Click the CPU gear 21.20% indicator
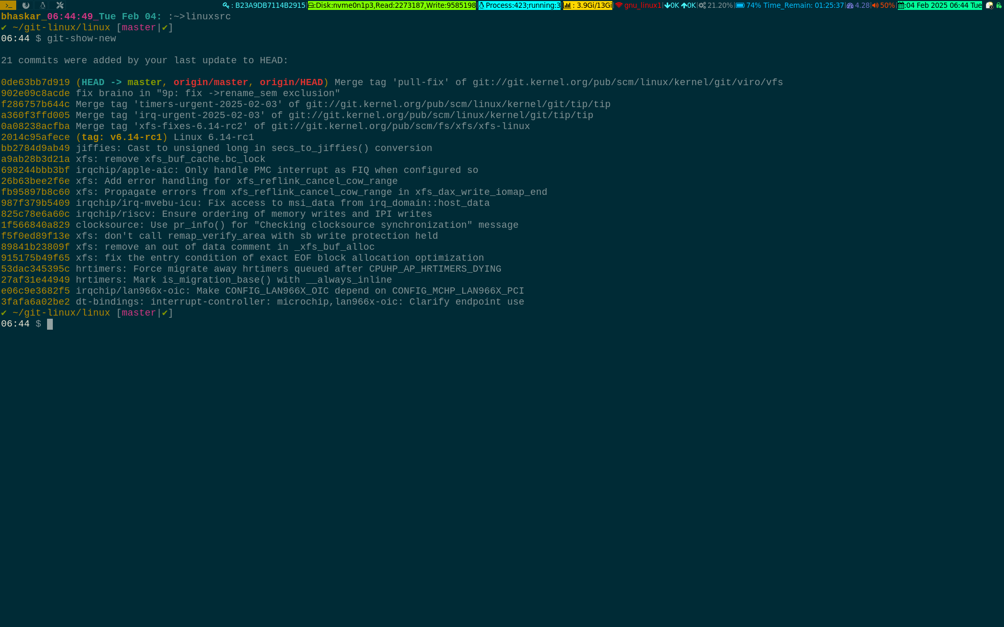1004x627 pixels. pyautogui.click(x=716, y=5)
